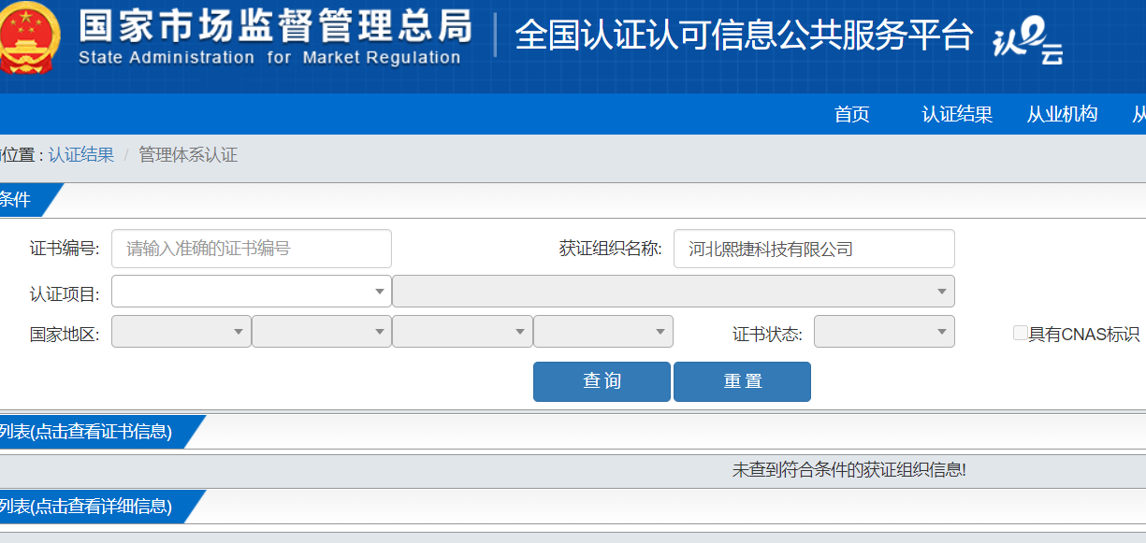Click the national emblem logo
1146x543 pixels.
[x=30, y=37]
